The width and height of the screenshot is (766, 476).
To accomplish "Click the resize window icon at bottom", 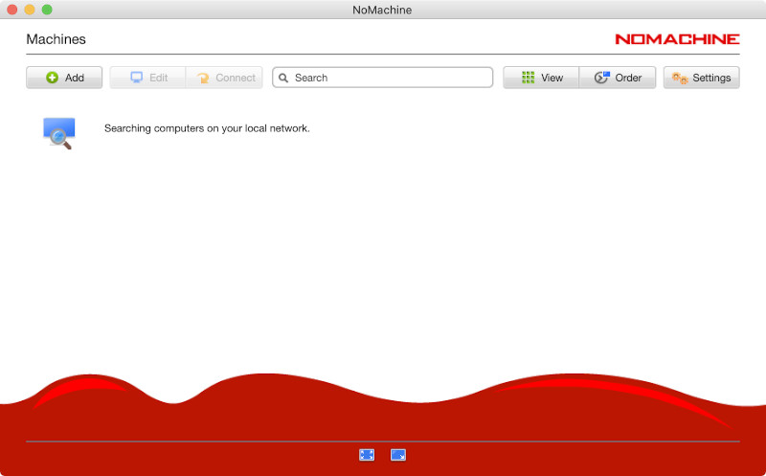I will [x=398, y=455].
